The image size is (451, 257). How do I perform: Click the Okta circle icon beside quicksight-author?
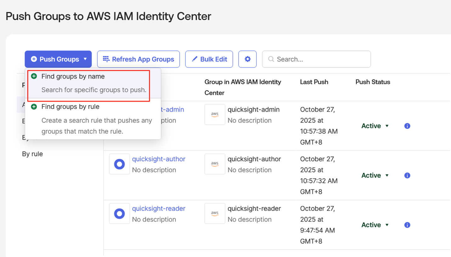coord(119,164)
